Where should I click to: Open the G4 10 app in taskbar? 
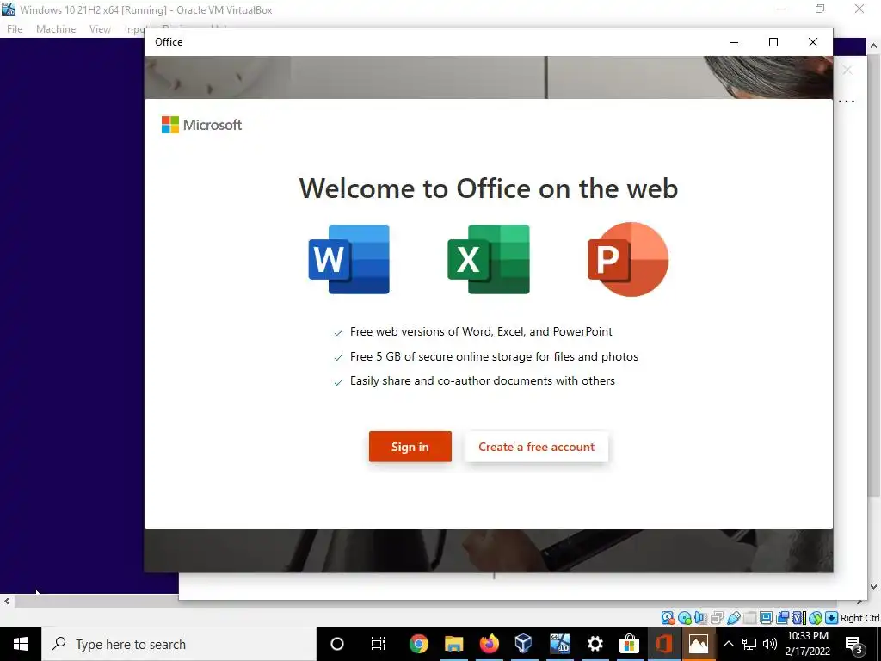(559, 644)
